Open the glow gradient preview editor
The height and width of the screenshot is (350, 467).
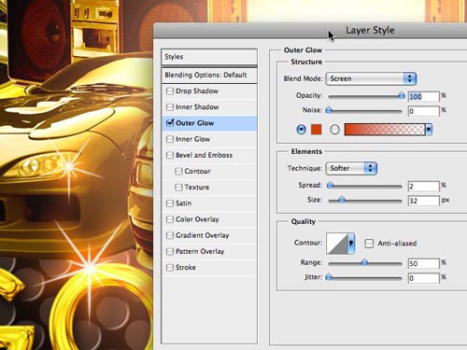pyautogui.click(x=385, y=129)
